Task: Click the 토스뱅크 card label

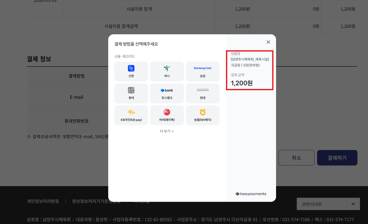Action: pyautogui.click(x=167, y=98)
